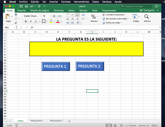Click the Undo arrow icon
This screenshot has width=165, height=127.
coord(32,6)
